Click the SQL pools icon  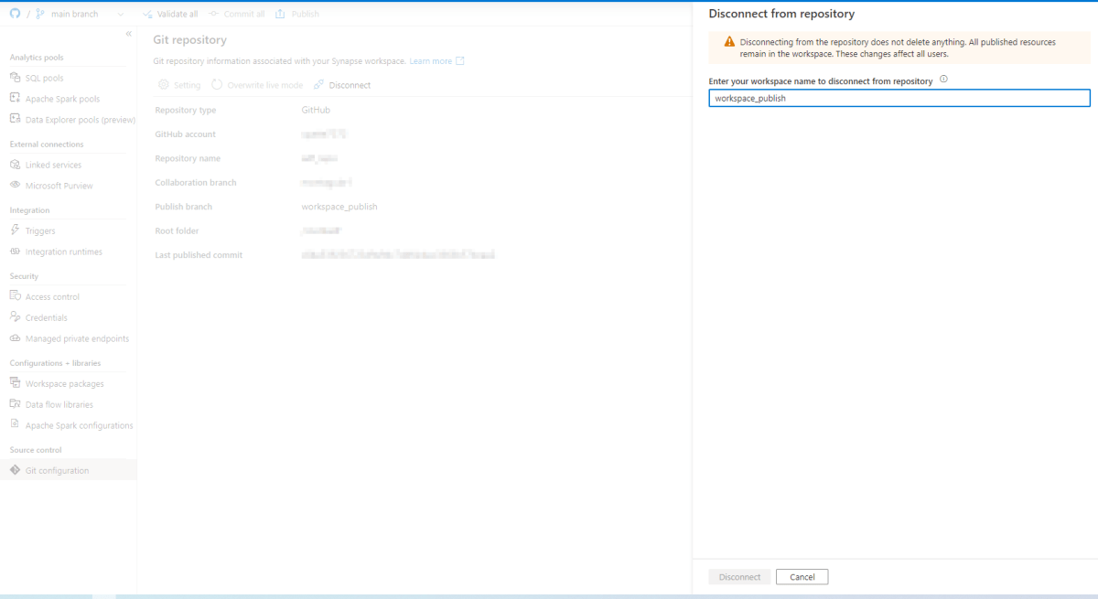15,78
